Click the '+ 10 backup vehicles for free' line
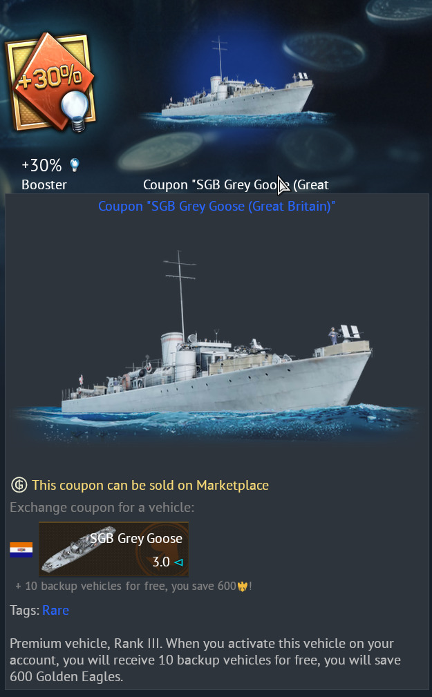 click(133, 586)
